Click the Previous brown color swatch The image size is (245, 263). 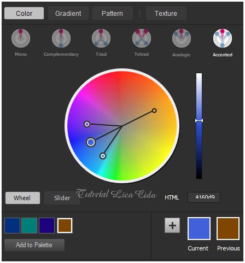(228, 229)
